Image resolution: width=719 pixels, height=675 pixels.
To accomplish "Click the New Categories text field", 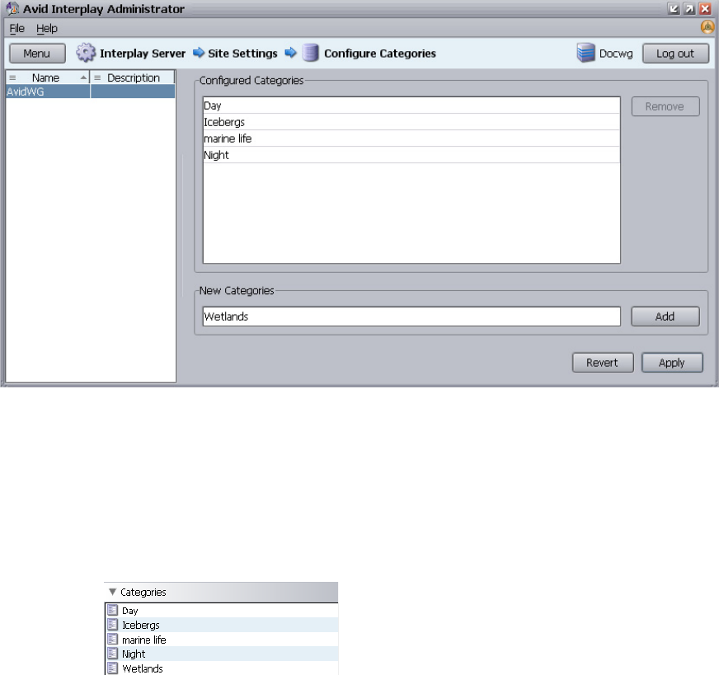I will [x=411, y=316].
